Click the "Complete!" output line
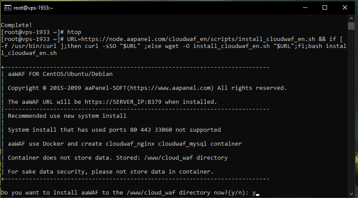Image resolution: width=358 pixels, height=198 pixels. (x=17, y=25)
